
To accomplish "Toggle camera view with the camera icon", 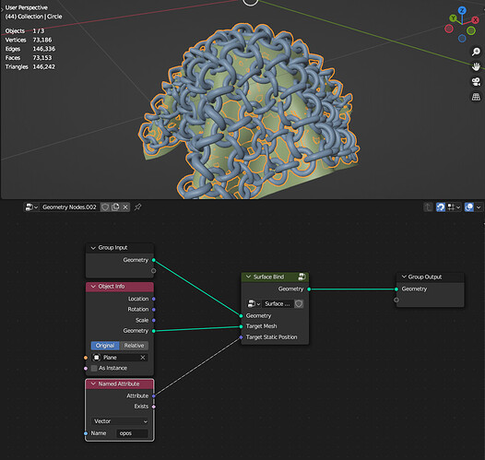I will coord(476,82).
